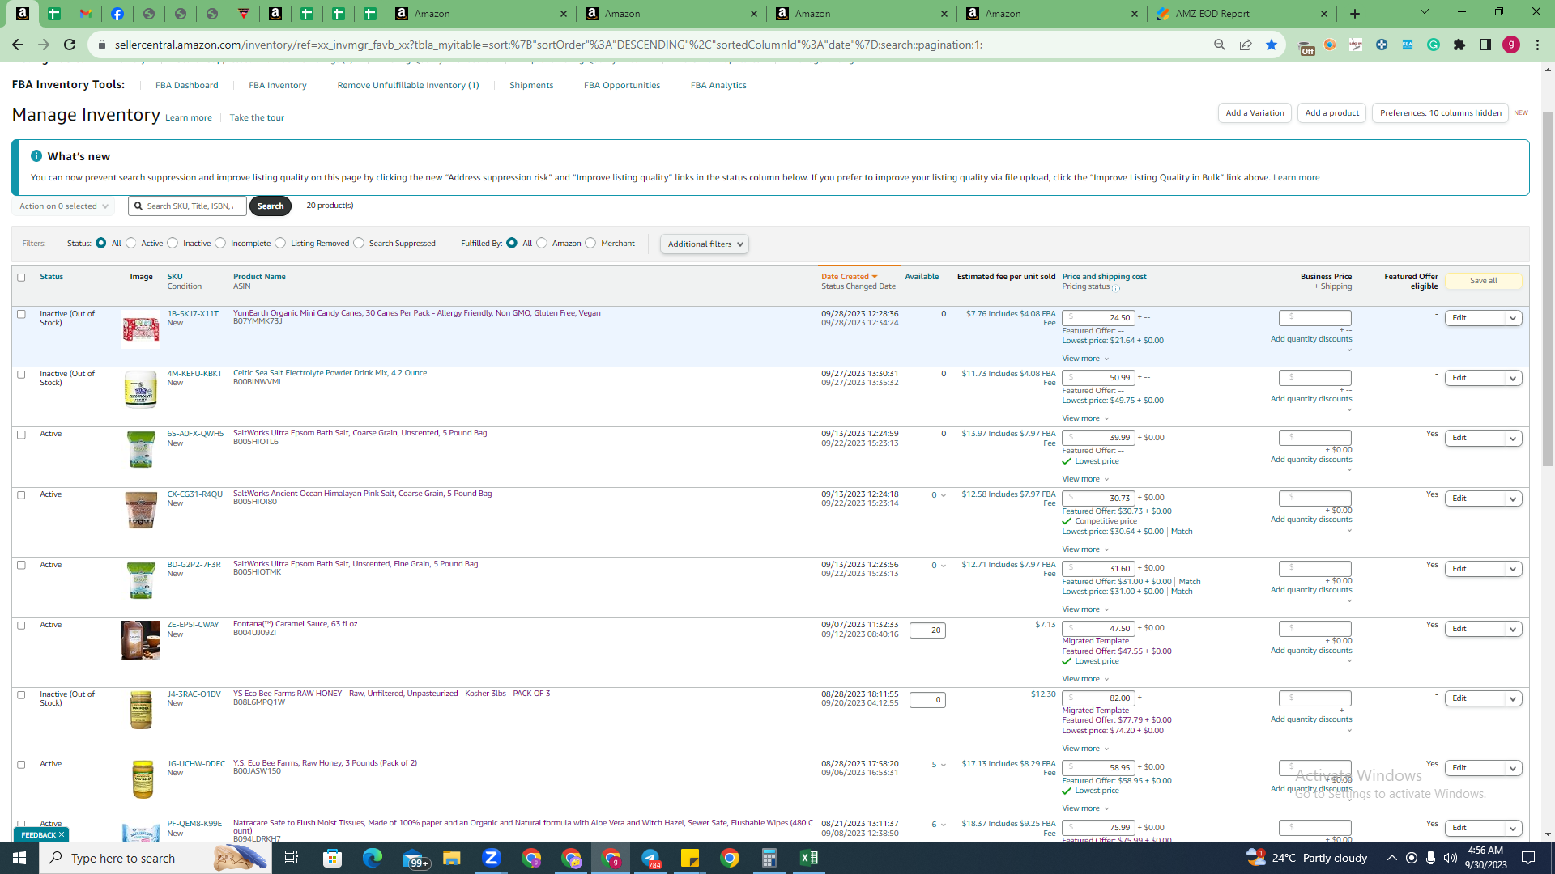The width and height of the screenshot is (1555, 874).
Task: Select the Search Suppressed status filter
Action: (359, 243)
